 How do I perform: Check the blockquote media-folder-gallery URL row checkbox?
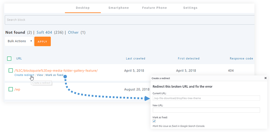click(11, 70)
